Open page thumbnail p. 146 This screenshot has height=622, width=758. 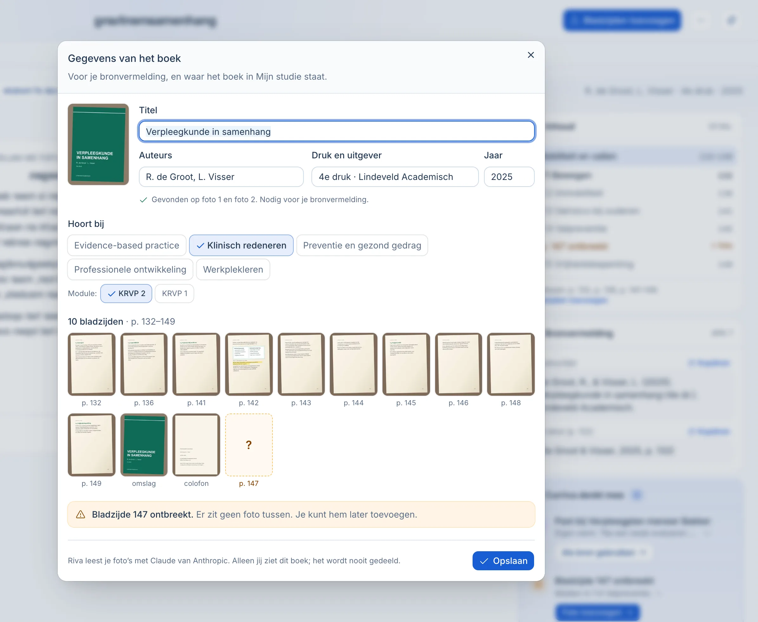pos(458,364)
